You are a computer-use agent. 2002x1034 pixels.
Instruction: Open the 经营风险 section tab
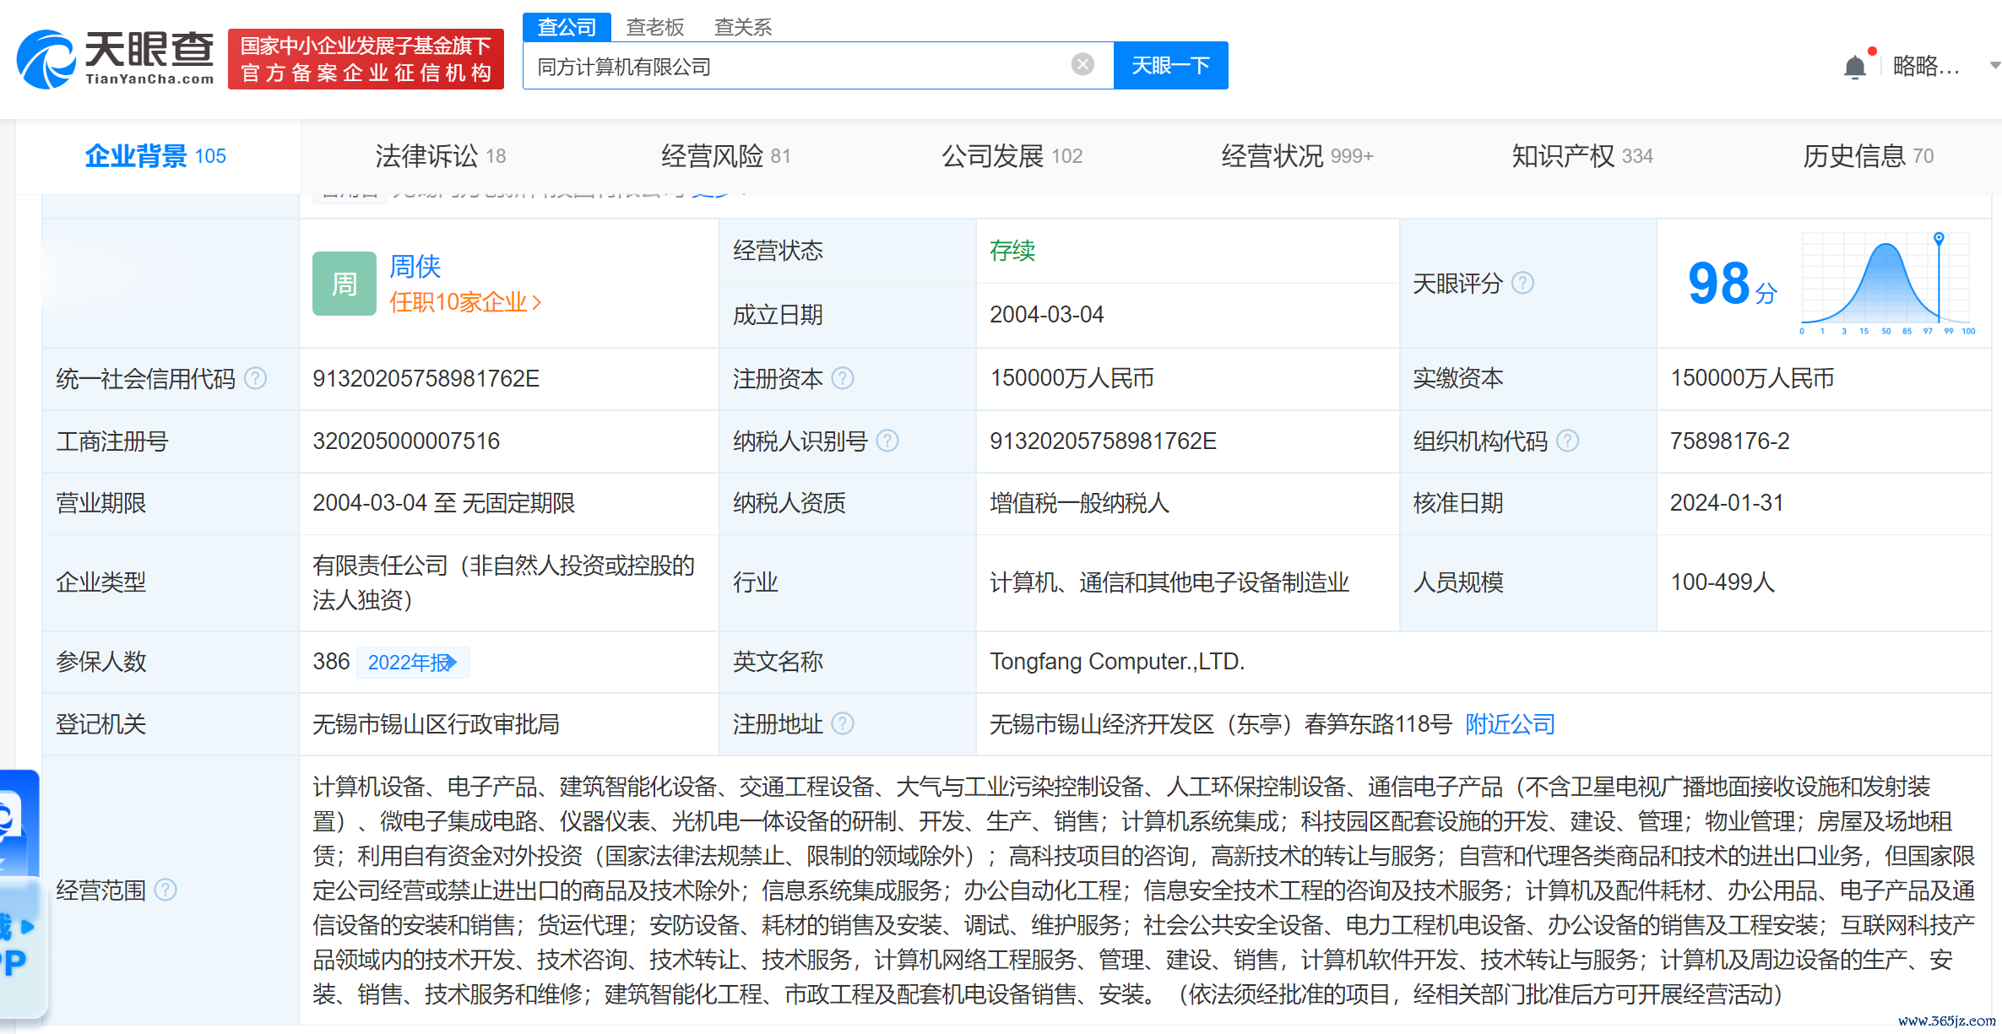pos(725,156)
